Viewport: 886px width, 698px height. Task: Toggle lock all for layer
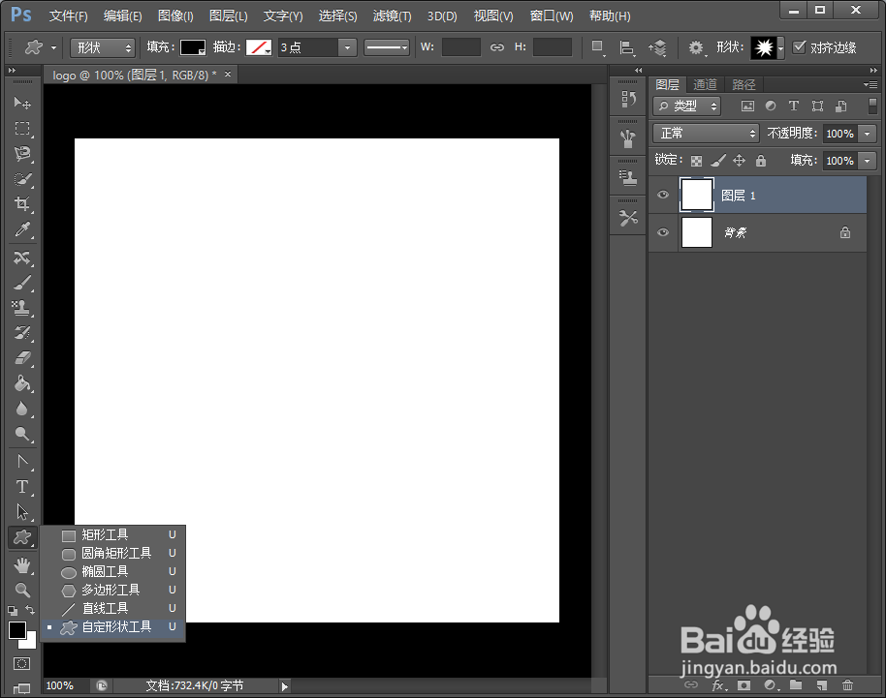[x=761, y=161]
